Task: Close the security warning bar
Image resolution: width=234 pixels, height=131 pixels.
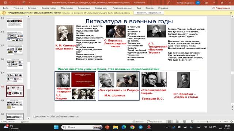Action: coord(231,13)
